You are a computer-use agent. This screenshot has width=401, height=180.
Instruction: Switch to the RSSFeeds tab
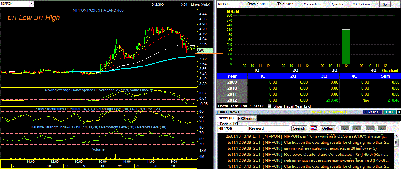[x=246, y=118]
